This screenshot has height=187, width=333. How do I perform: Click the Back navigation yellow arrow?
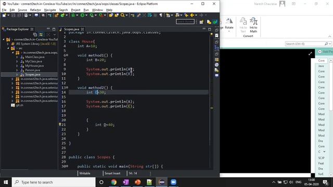(x=192, y=15)
